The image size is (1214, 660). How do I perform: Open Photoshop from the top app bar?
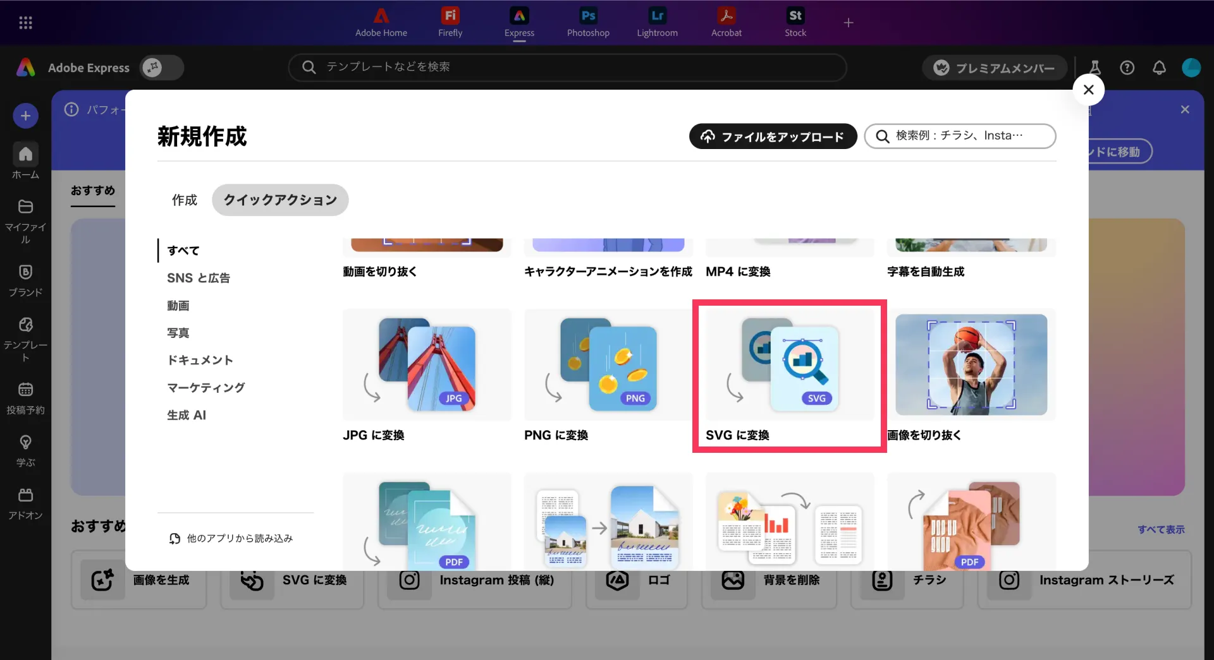coord(587,22)
